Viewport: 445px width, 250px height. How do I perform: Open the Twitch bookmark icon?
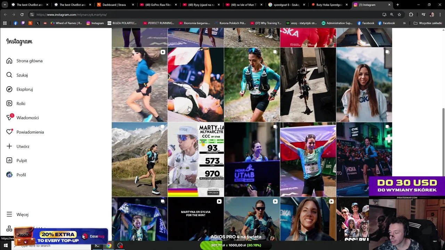tap(23, 23)
